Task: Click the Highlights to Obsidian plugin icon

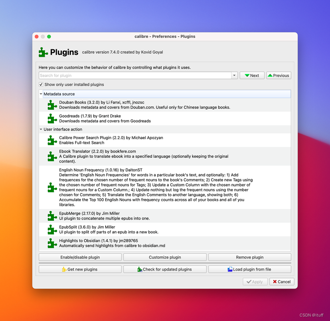Action: pyautogui.click(x=52, y=243)
